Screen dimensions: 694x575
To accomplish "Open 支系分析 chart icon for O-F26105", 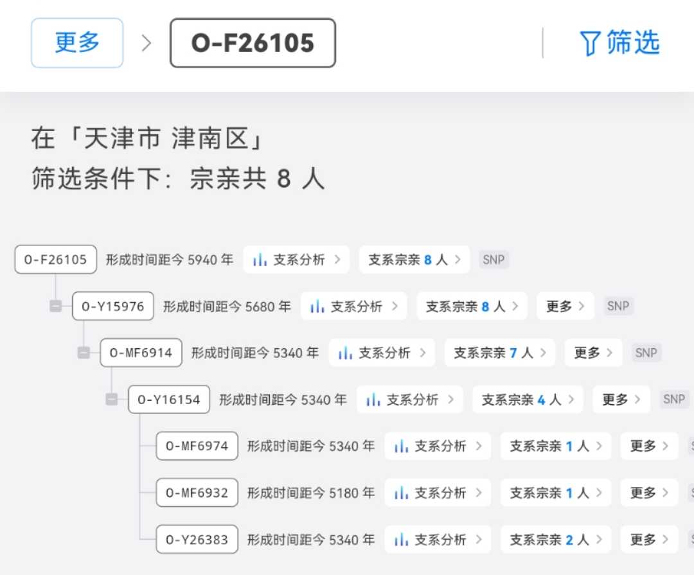I will pos(260,260).
